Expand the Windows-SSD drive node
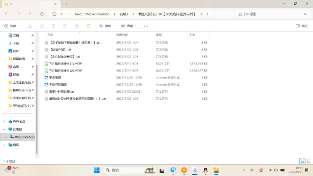 click(6, 137)
